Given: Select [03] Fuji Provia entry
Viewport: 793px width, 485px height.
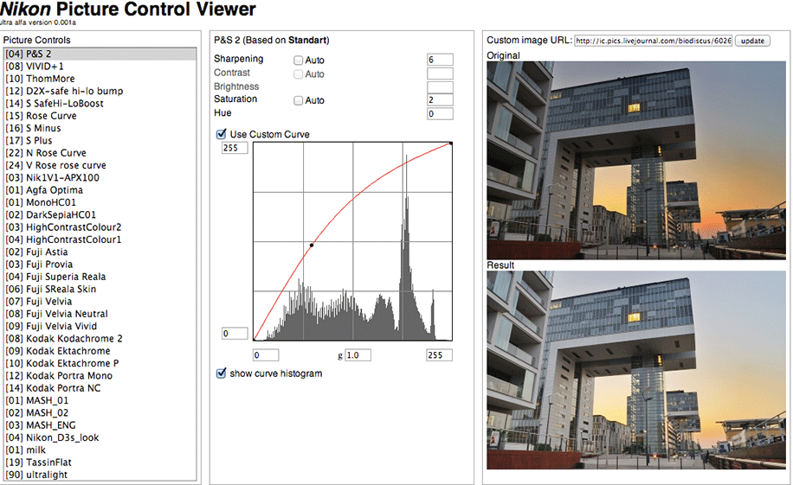Looking at the screenshot, I should pos(100,265).
